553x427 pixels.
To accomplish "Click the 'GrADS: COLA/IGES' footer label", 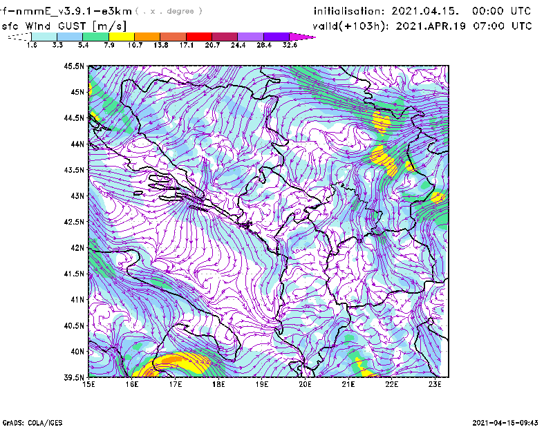I will 32,423.
